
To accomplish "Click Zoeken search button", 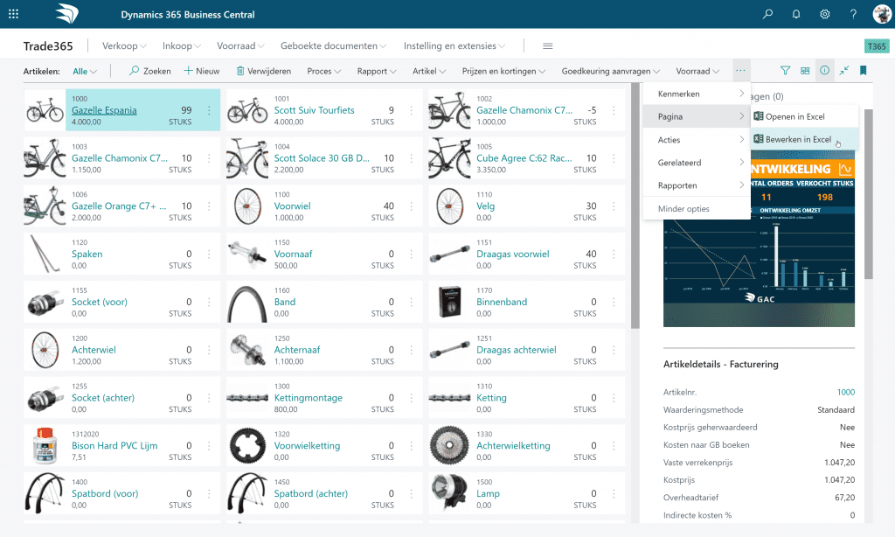I will point(150,71).
